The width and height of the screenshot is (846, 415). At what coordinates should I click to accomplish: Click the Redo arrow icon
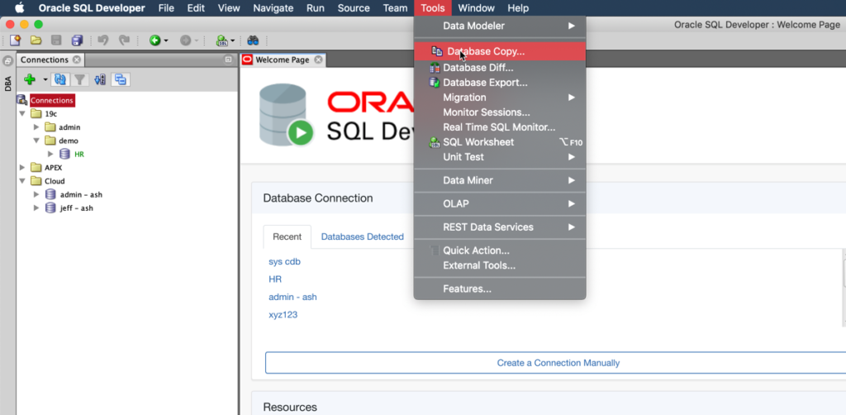(125, 40)
